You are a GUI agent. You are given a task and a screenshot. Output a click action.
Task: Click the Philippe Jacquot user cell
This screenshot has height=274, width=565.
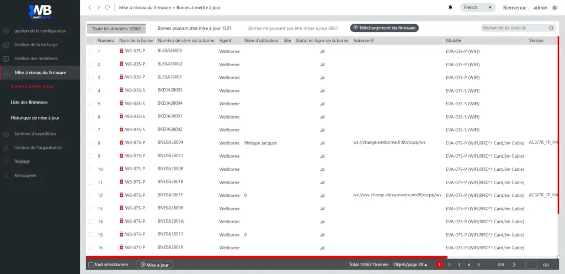coord(260,143)
